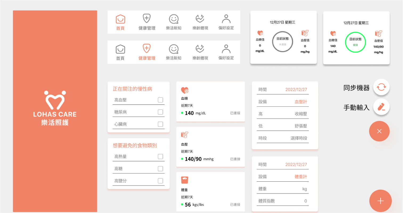The width and height of the screenshot is (403, 213).
Task: Click 偏好設定 person icon in bar with 健康管理 highlighted
Action: (226, 49)
